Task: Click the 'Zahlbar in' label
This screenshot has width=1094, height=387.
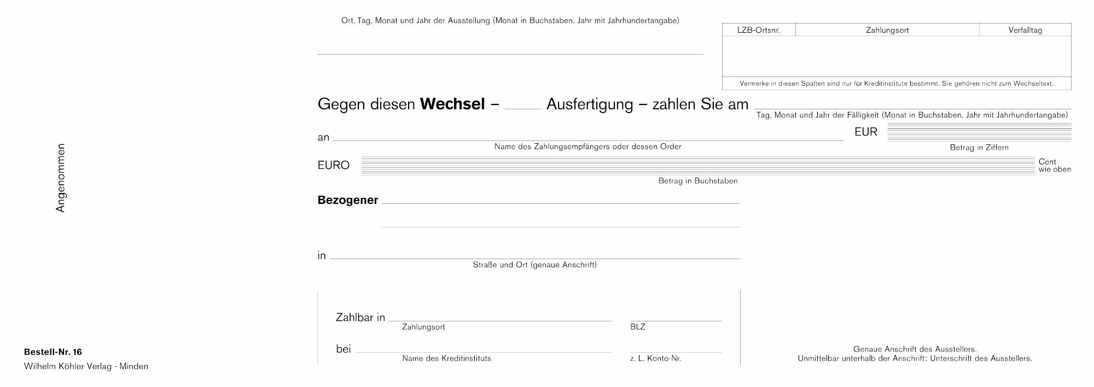Action: pyautogui.click(x=360, y=318)
